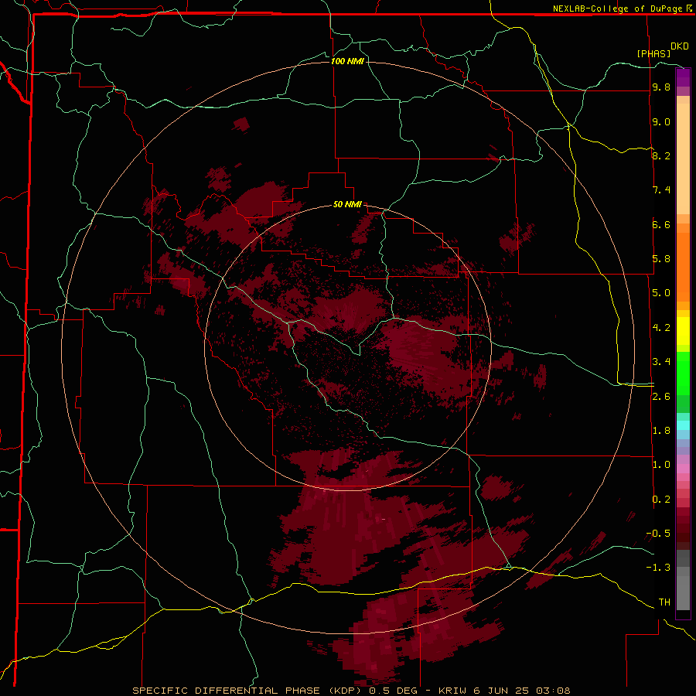The height and width of the screenshot is (696, 696).
Task: Click the TH label on color scale
Action: (664, 602)
